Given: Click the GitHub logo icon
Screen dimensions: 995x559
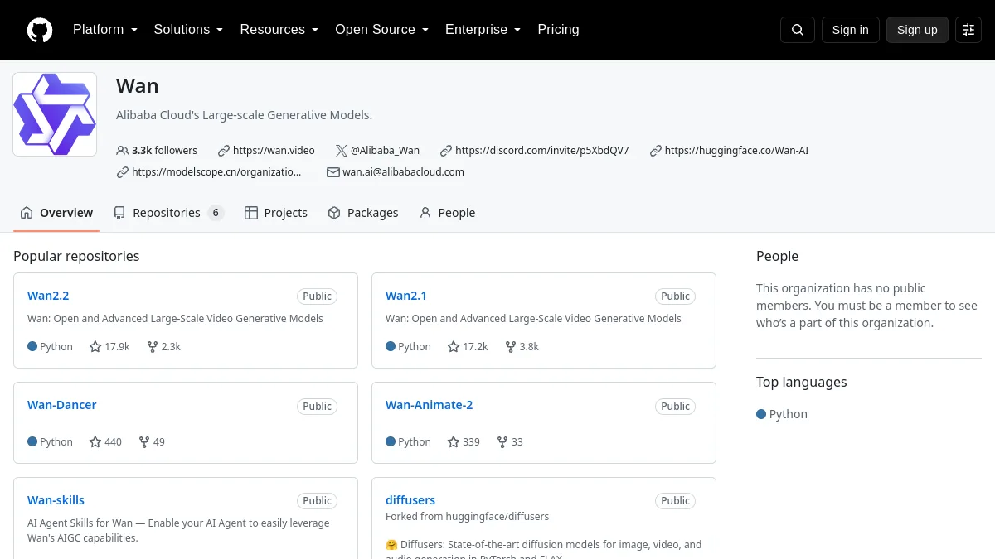Looking at the screenshot, I should 40,30.
